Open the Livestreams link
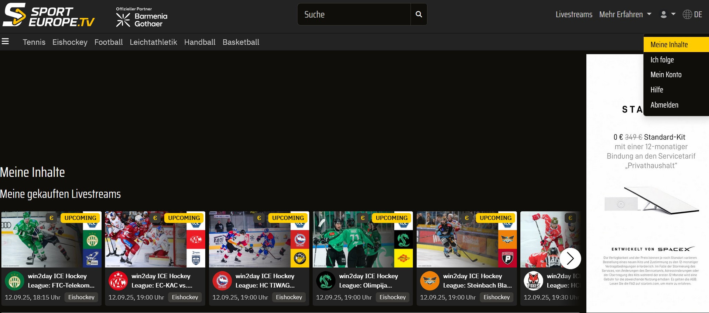 coord(574,14)
